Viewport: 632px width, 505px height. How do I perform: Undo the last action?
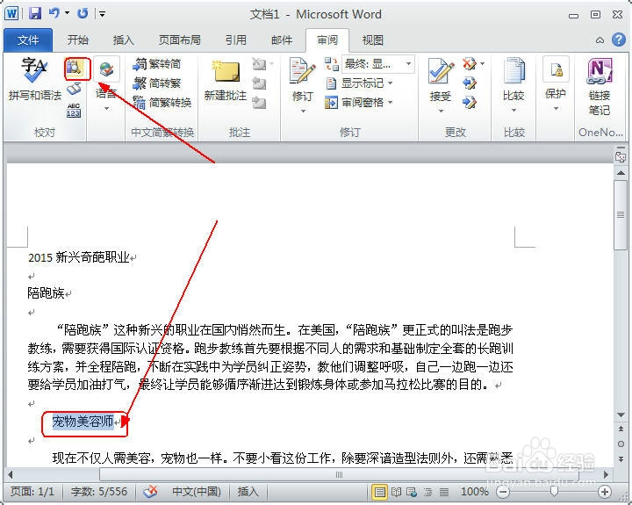tap(54, 13)
